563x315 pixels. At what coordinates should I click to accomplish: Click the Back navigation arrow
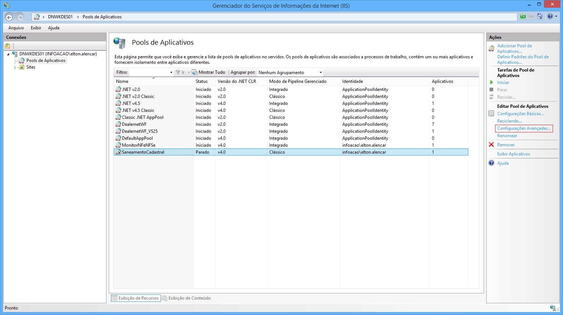pos(9,17)
